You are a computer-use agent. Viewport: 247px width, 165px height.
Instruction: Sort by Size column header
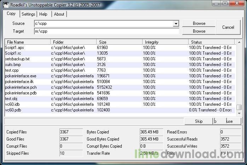point(119,42)
